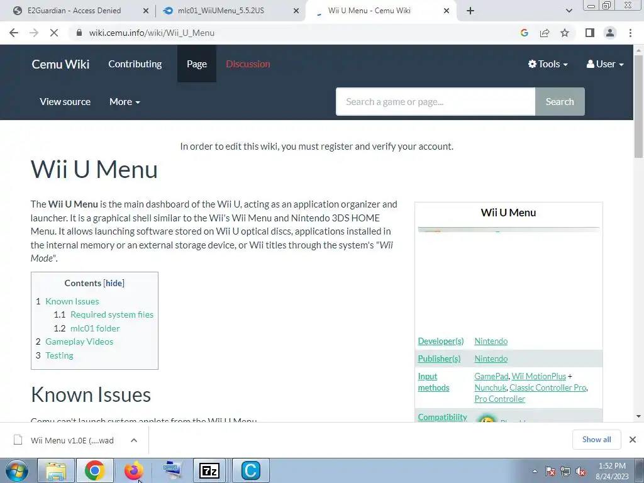The image size is (644, 483).
Task: Show hidden system tray icons
Action: (535, 471)
